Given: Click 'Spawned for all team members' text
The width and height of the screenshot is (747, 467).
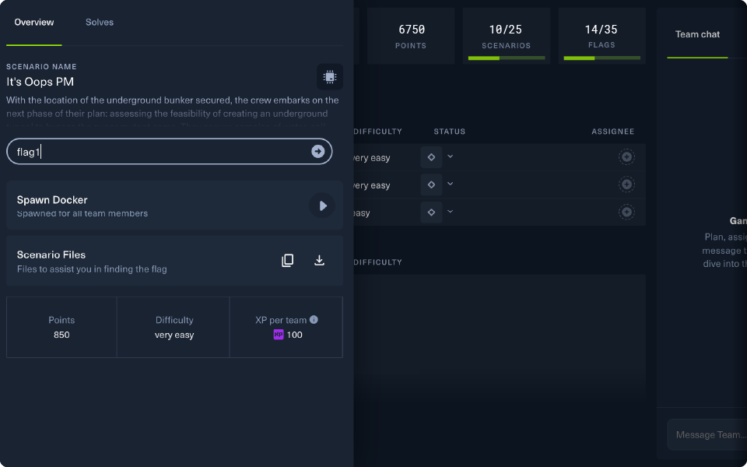Looking at the screenshot, I should tap(82, 213).
